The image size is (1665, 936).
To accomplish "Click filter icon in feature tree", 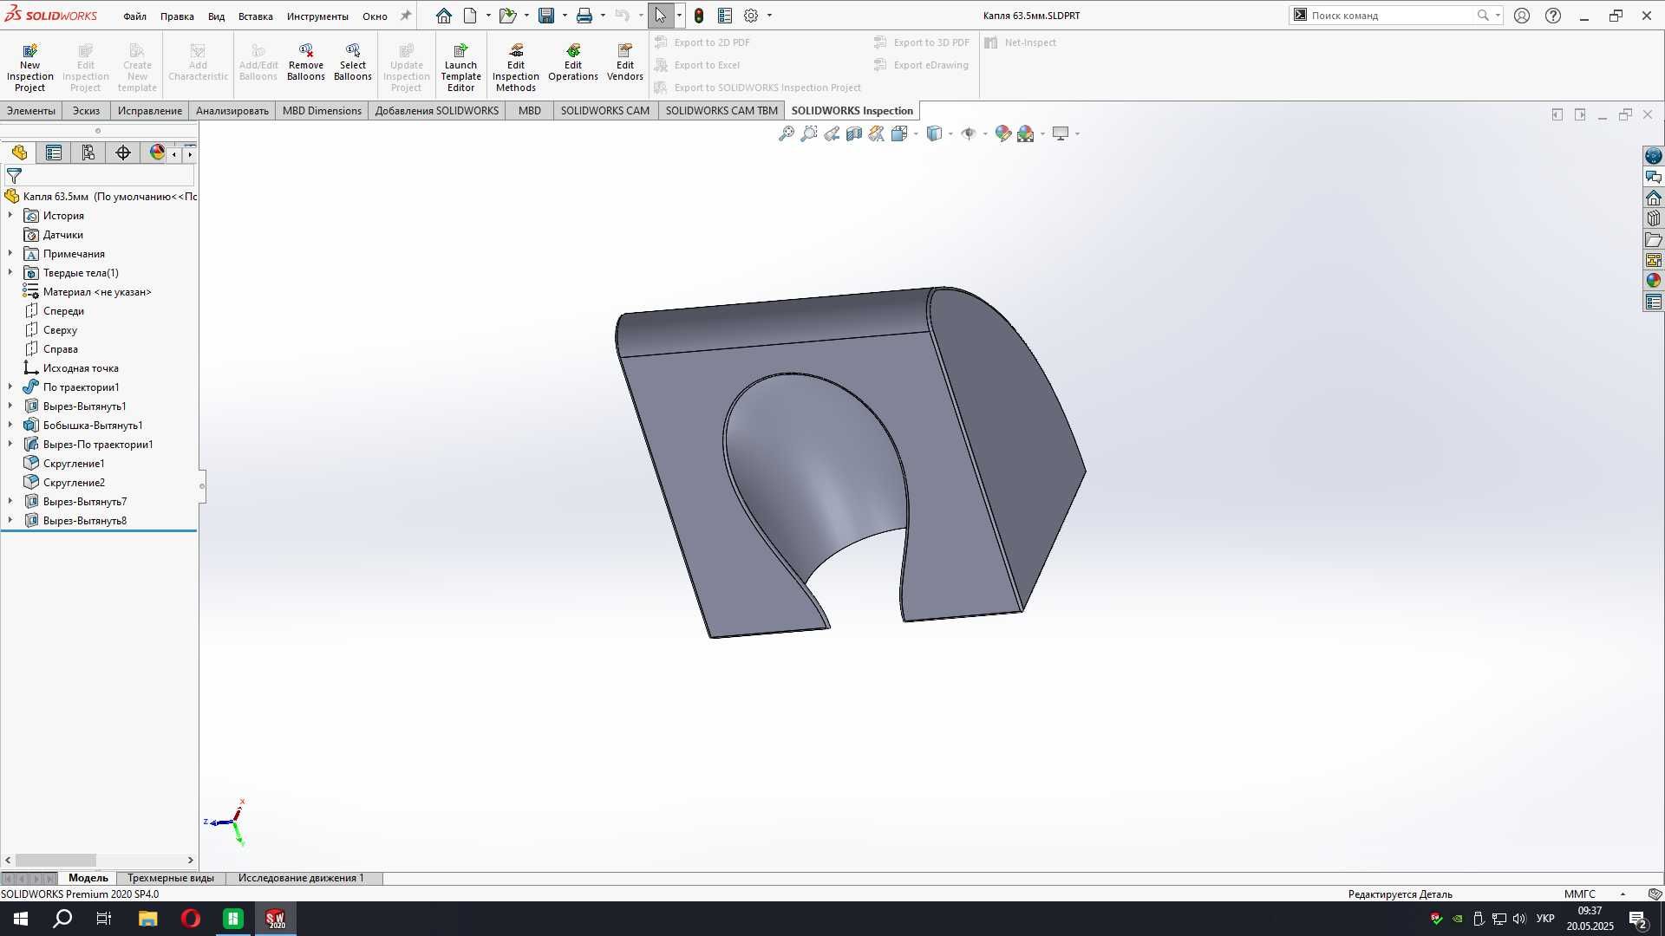I will 14,176.
